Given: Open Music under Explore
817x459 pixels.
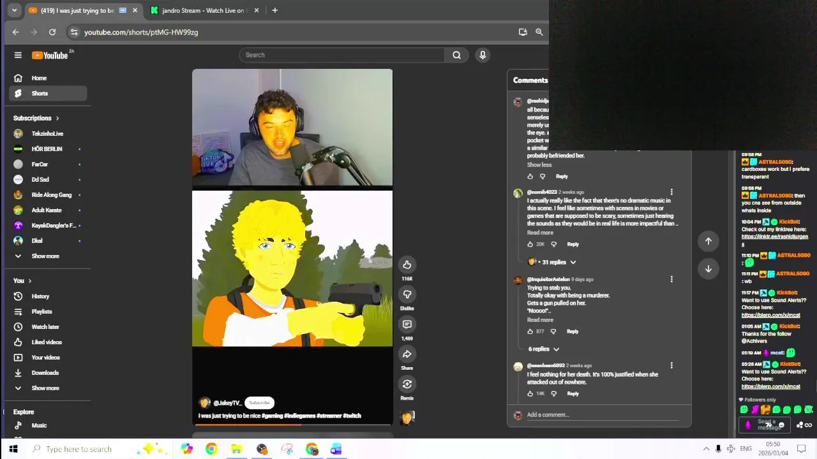Looking at the screenshot, I should 48,426.
